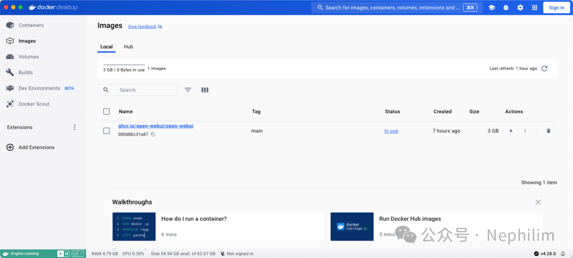
Task: Sort table by the Name column header
Action: pyautogui.click(x=126, y=112)
